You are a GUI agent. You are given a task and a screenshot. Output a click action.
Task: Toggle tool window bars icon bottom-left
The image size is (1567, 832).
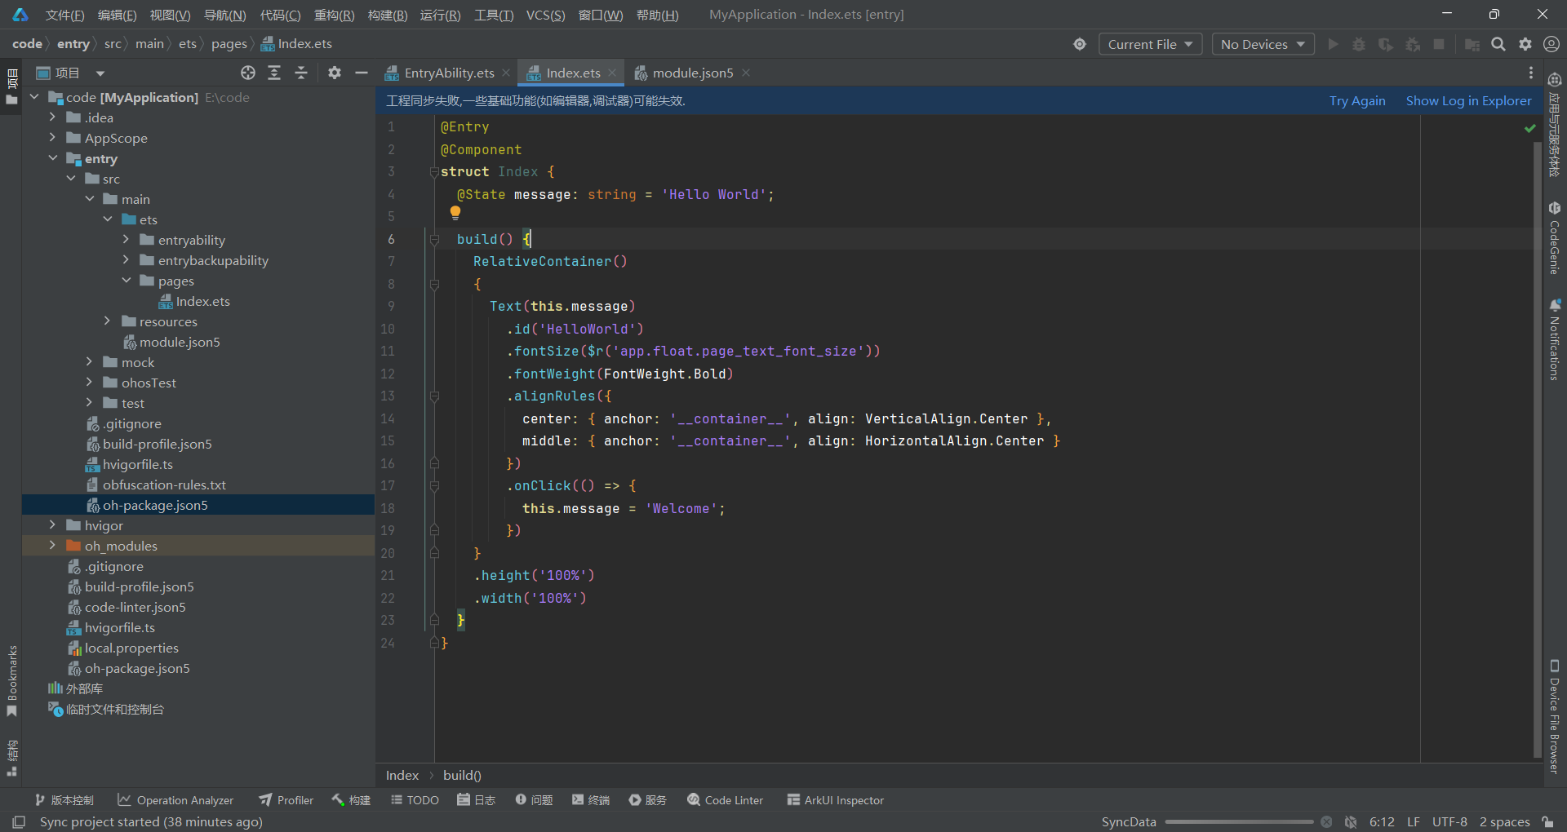pos(19,821)
